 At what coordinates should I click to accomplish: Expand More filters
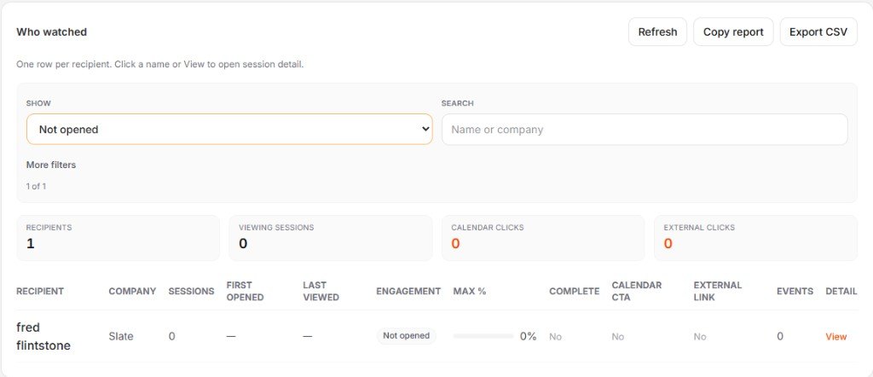(51, 165)
